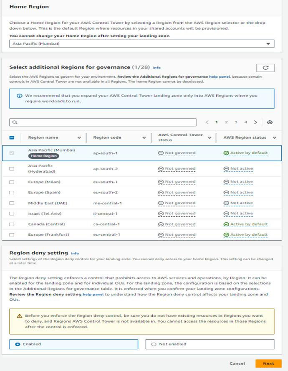
Task: Sort by AWS Region status column arrow
Action: [275, 138]
